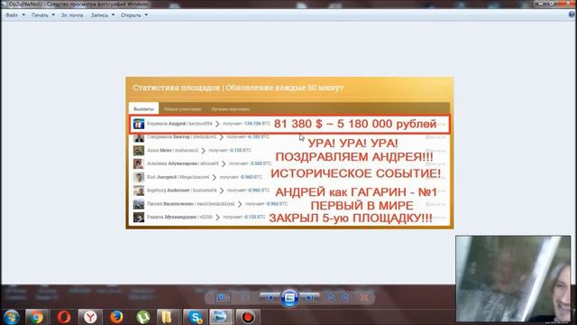Click the Выплаты tab in the picture
Image resolution: width=577 pixels, height=325 pixels.
[143, 109]
